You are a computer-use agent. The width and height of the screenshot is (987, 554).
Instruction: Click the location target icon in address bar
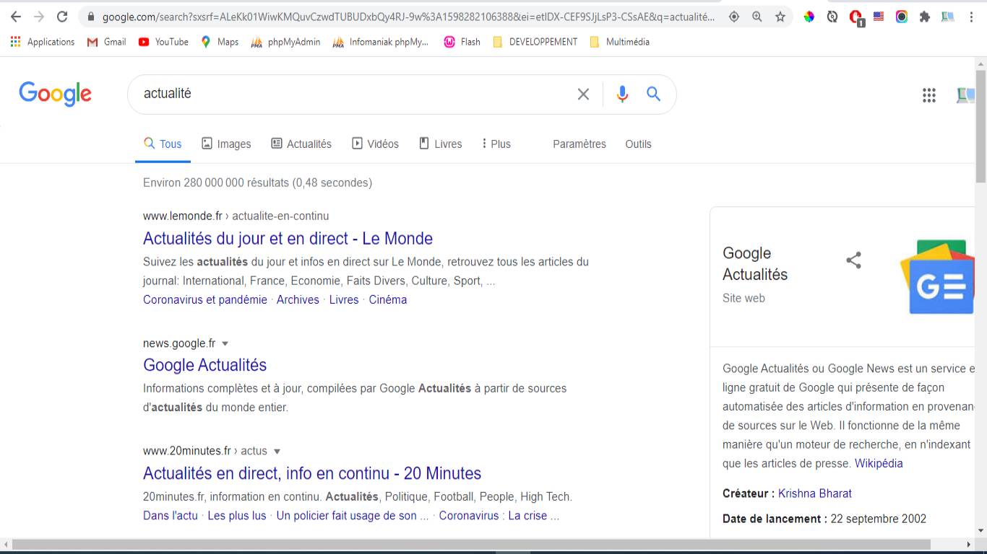[x=734, y=17]
